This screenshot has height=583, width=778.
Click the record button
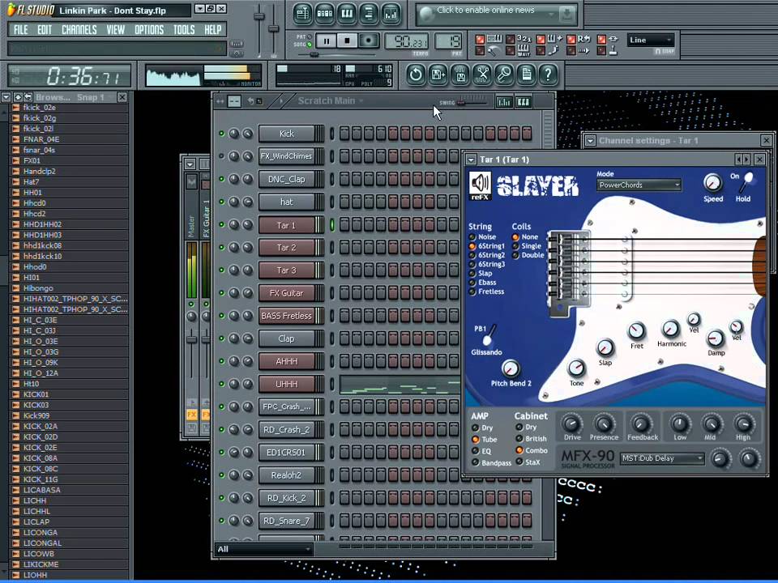(368, 40)
